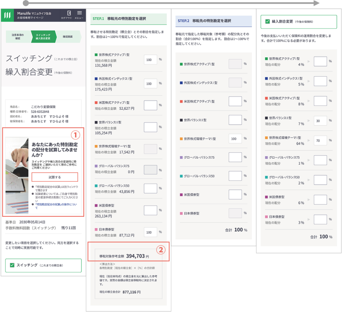
Task: Select the スイッチング繰入割合変更 step tab
Action: [x=43, y=36]
